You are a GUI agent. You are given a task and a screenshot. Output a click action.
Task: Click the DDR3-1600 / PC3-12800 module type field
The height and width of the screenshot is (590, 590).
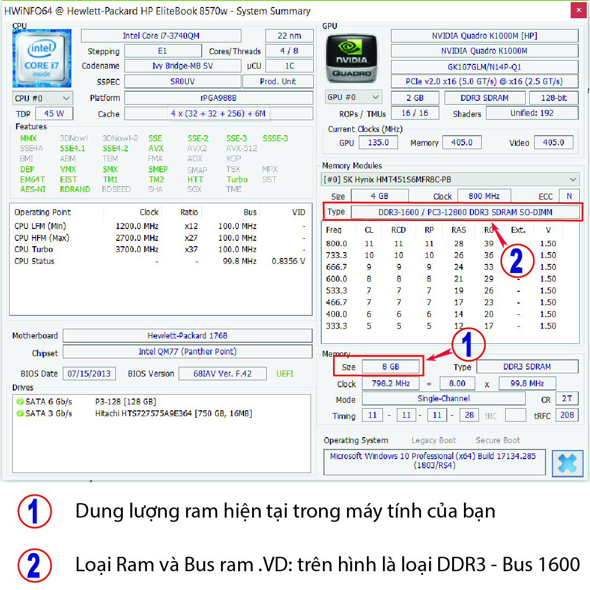coord(466,212)
